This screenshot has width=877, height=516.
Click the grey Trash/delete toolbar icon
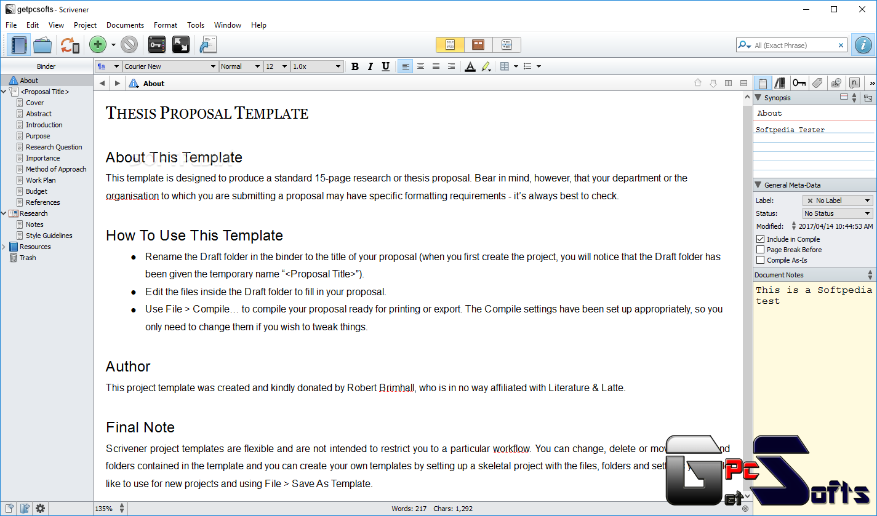coord(129,45)
